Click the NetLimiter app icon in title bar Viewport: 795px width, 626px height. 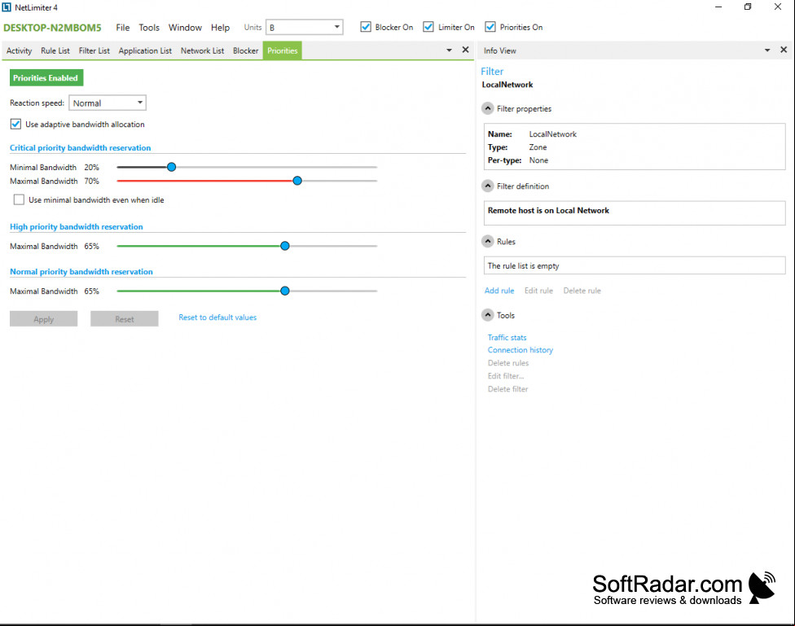[x=7, y=7]
